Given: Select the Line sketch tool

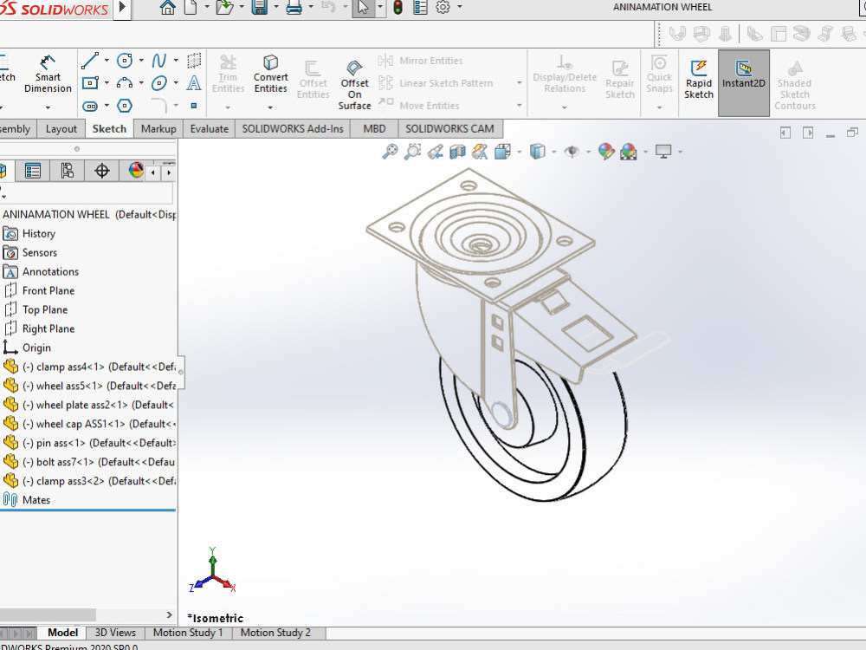Looking at the screenshot, I should click(x=89, y=61).
